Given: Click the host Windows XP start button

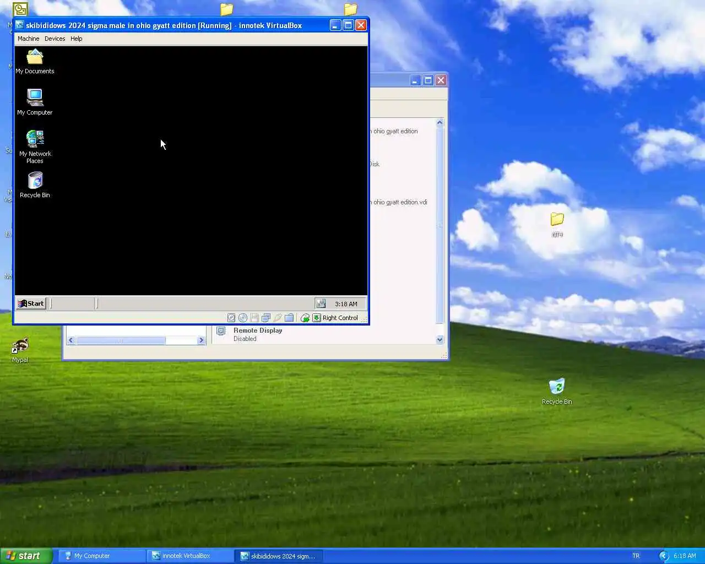Looking at the screenshot, I should click(26, 556).
